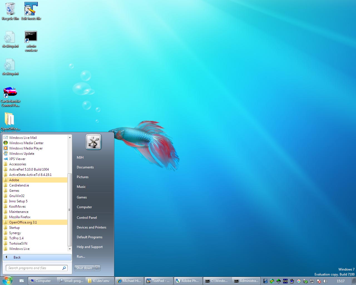356x285 pixels.
Task: Expand the Games folder in programs list
Action: click(35, 190)
